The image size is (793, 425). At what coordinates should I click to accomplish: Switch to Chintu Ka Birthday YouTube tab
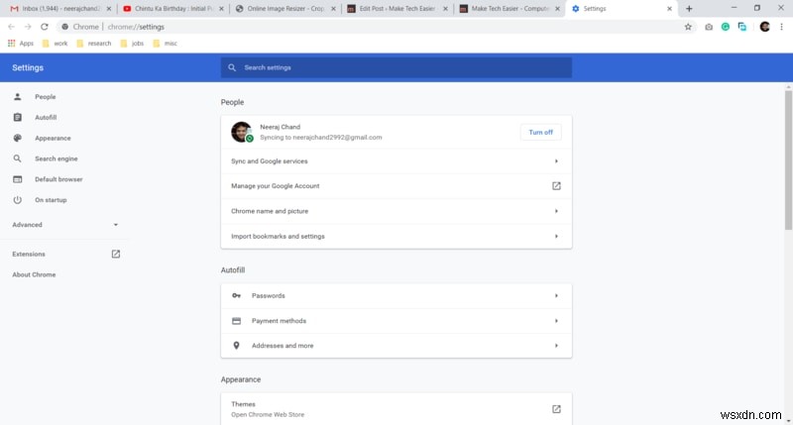[x=172, y=9]
